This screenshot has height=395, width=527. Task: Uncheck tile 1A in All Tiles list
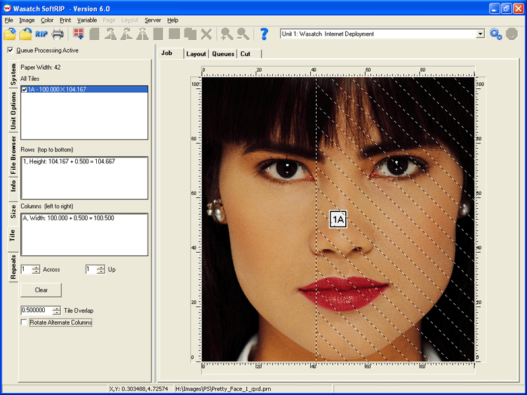coord(24,90)
